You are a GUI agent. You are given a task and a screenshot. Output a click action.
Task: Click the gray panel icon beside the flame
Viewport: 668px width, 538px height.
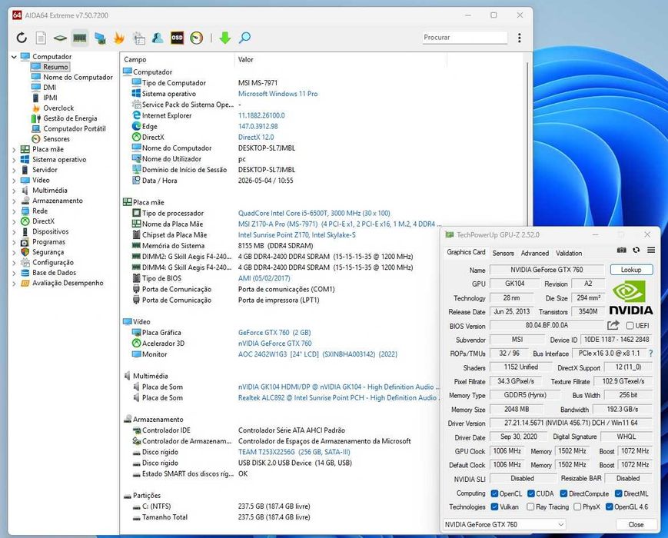coord(139,38)
